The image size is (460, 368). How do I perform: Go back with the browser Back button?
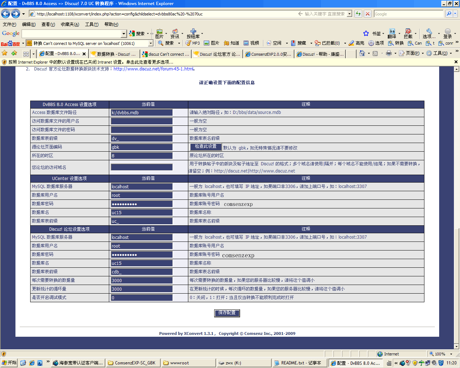point(5,14)
